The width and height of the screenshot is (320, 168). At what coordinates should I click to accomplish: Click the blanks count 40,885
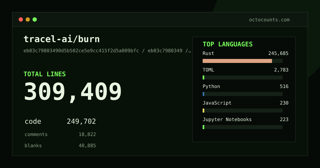(87, 146)
